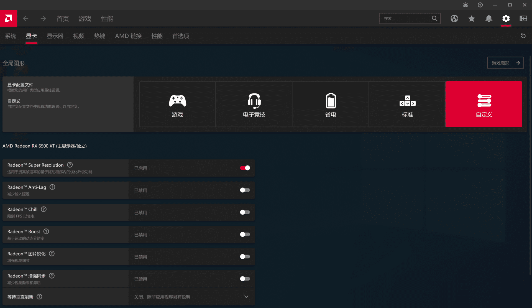Image resolution: width=532 pixels, height=308 pixels.
Task: Open the AMD 链接 tab
Action: (128, 36)
